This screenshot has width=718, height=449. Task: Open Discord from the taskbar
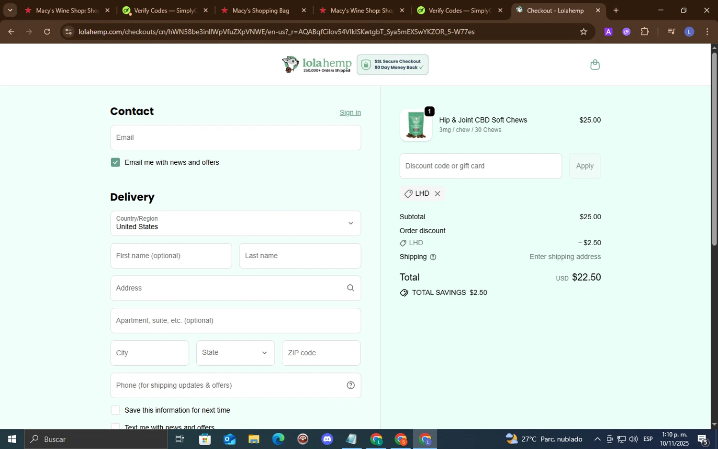tap(327, 439)
